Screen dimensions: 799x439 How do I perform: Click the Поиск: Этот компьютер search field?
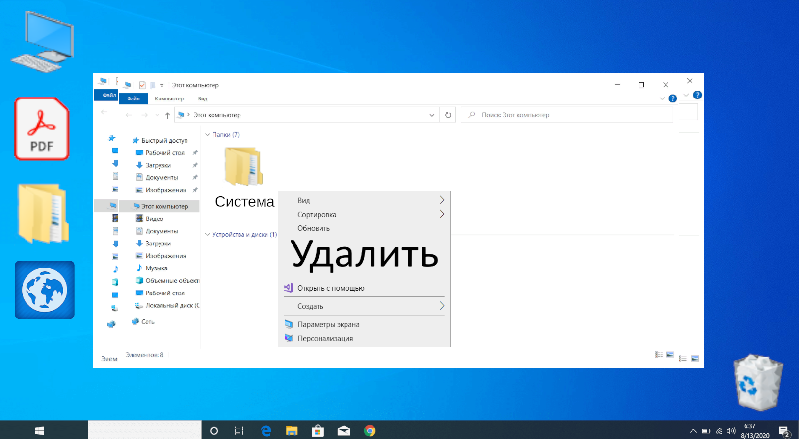567,115
